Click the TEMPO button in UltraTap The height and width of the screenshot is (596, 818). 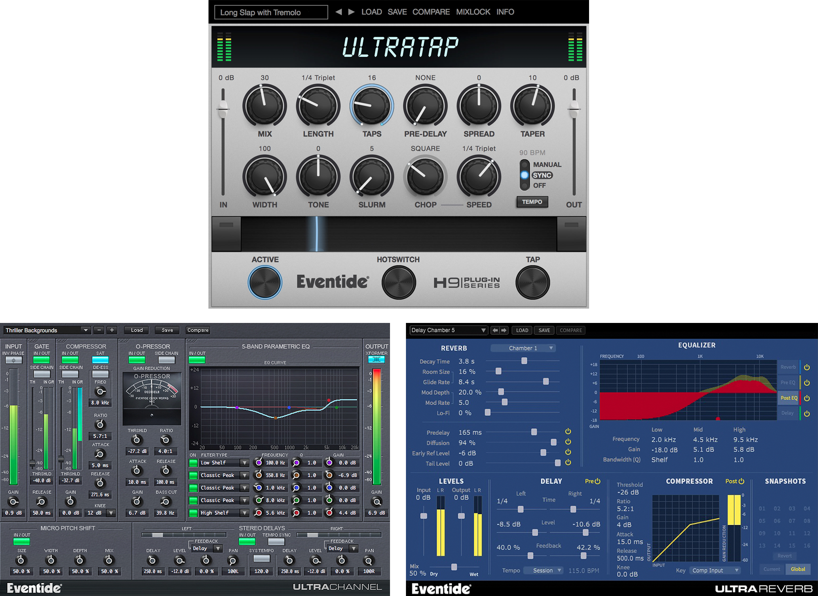(532, 202)
